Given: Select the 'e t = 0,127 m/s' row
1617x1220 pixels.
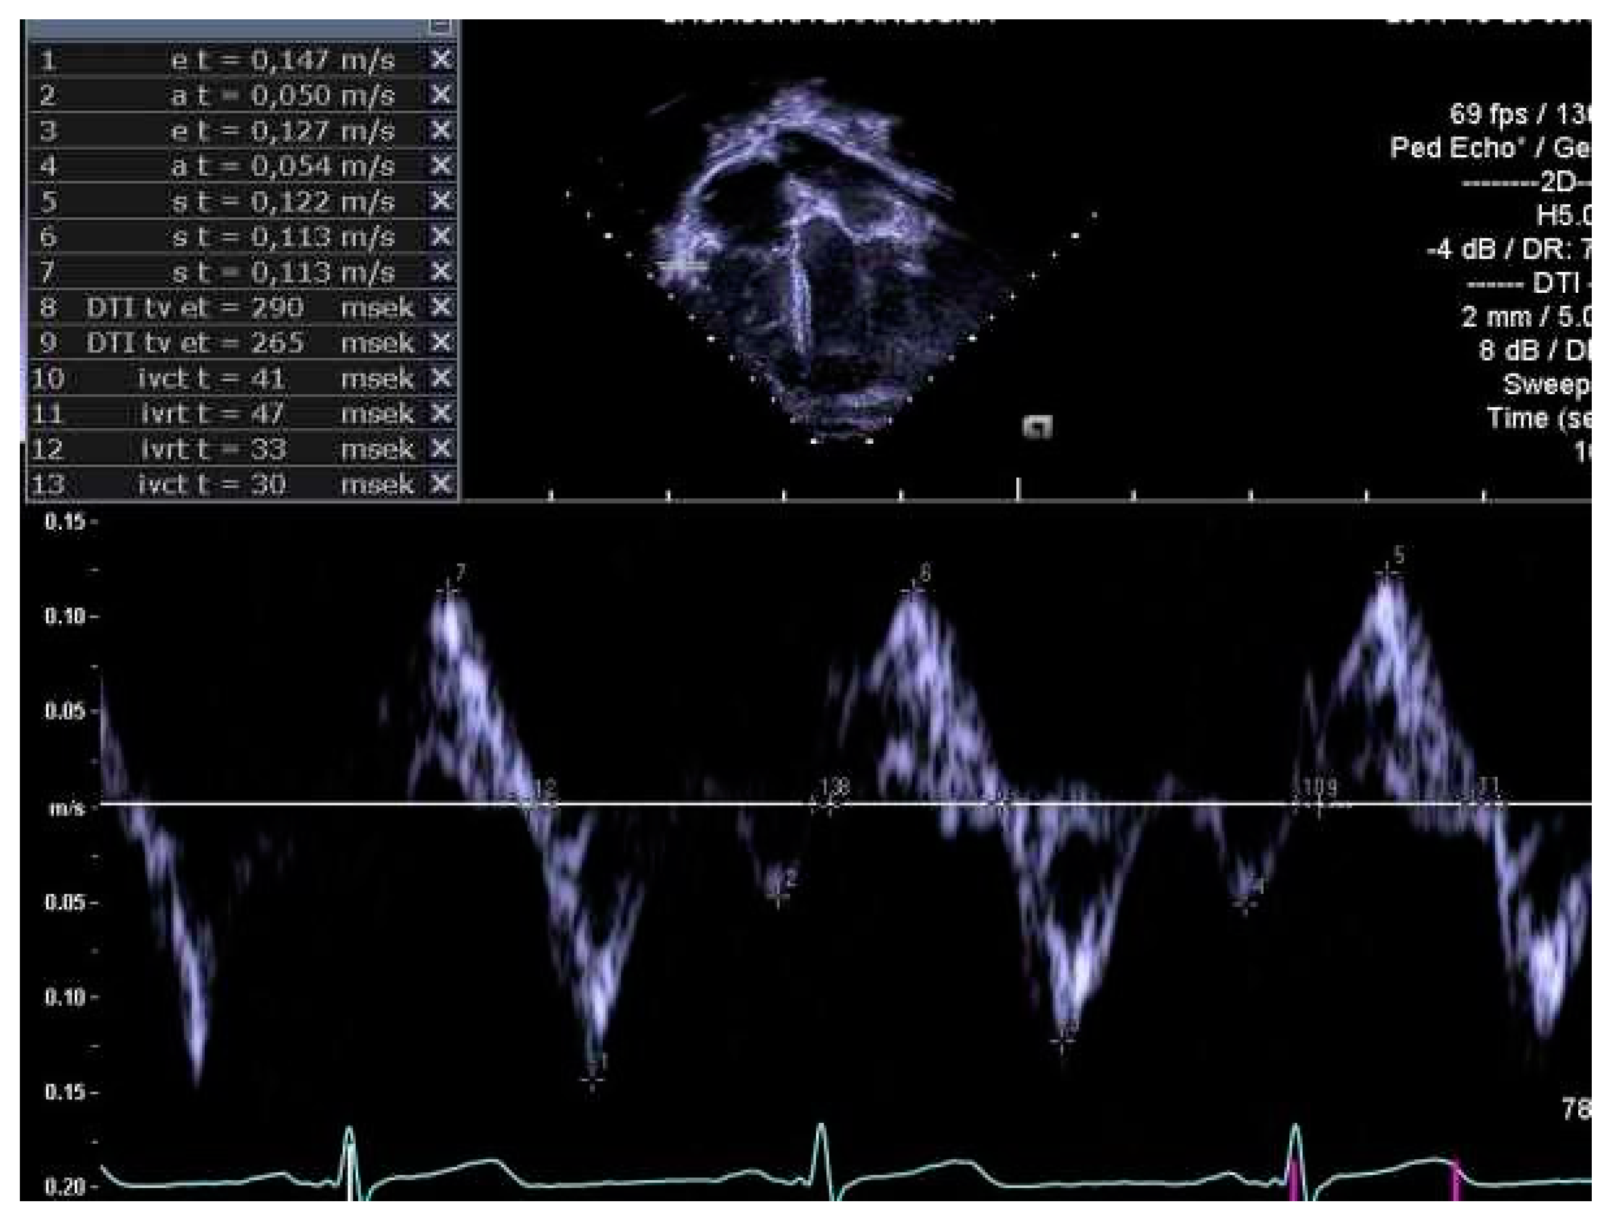Looking at the screenshot, I should (243, 130).
